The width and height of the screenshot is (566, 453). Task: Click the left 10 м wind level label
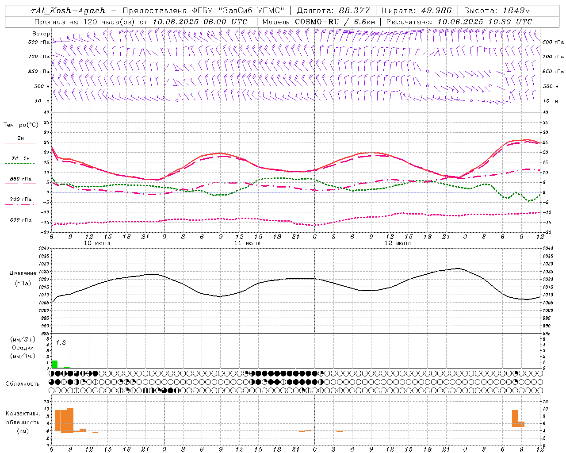click(42, 101)
